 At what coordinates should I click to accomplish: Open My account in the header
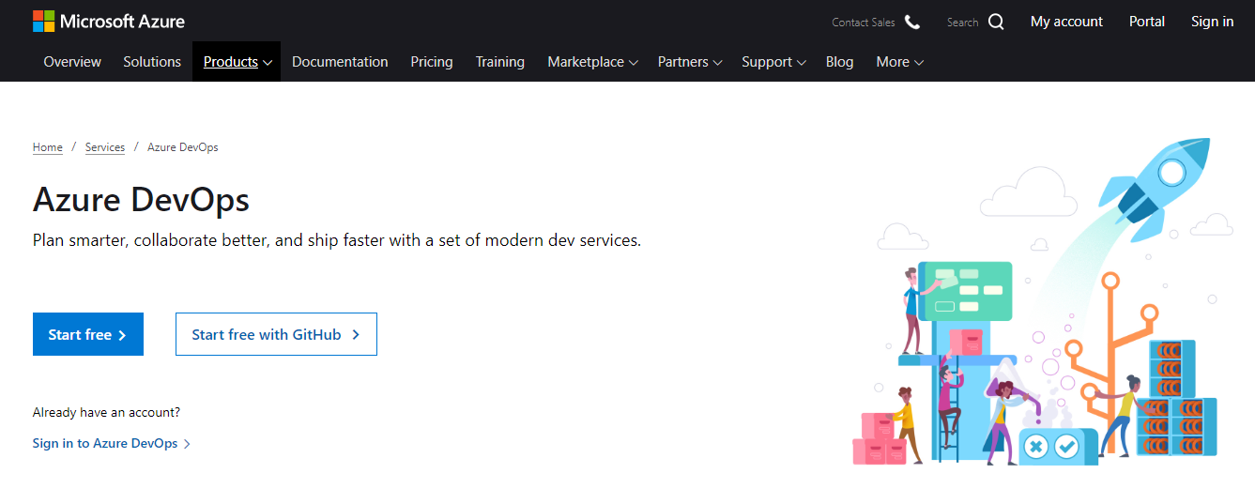[1066, 22]
